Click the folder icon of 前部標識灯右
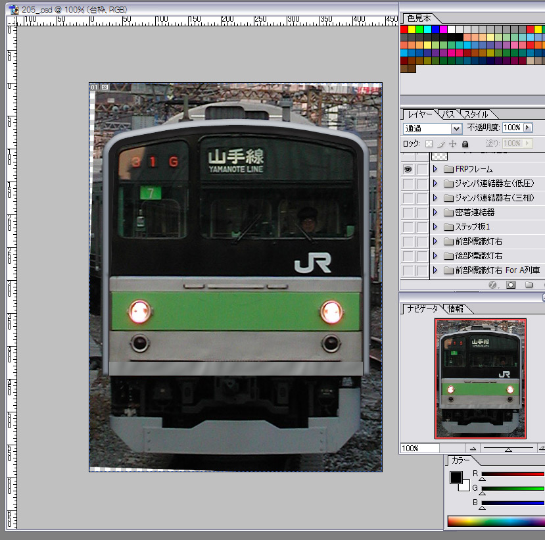Viewport: 545px width, 540px height. click(x=449, y=241)
